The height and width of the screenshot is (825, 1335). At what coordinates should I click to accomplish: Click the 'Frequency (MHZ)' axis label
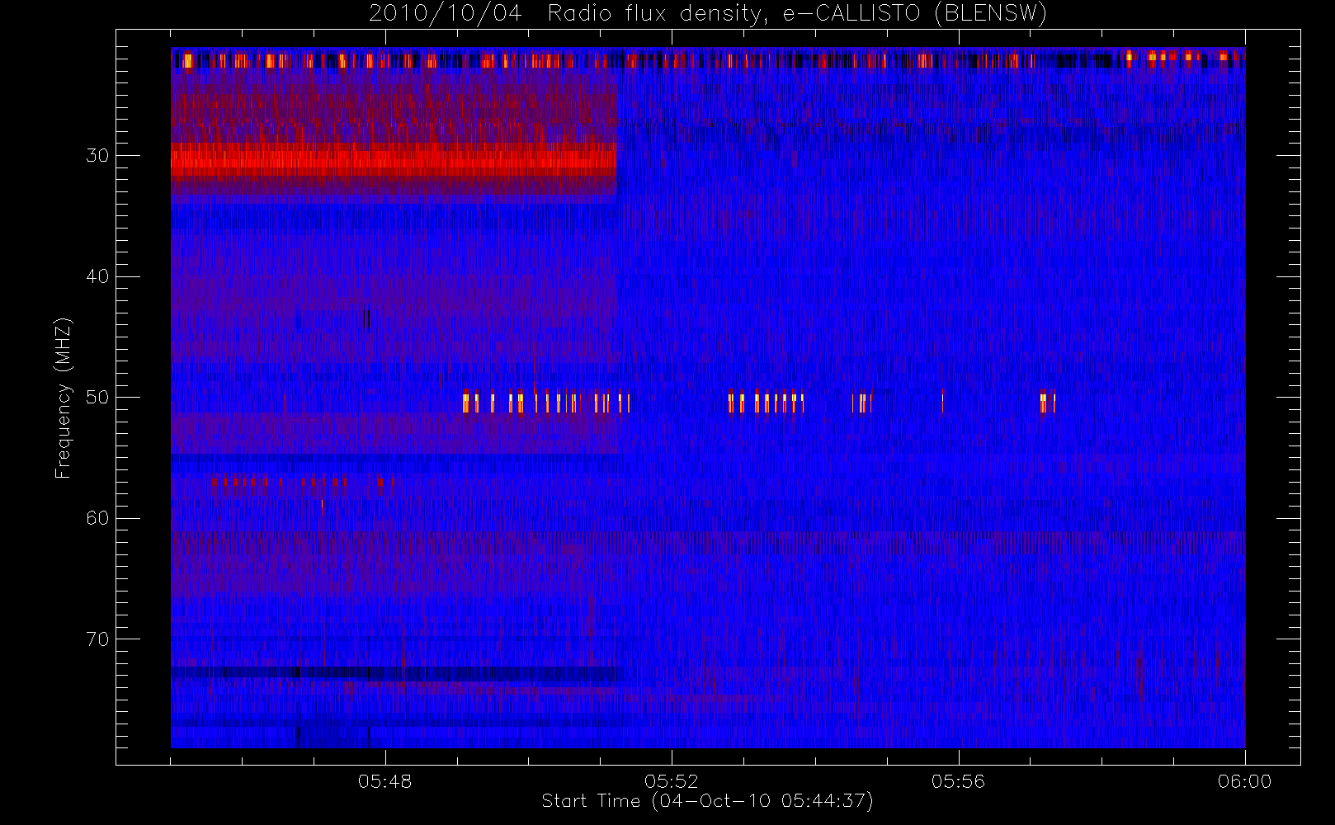[64, 398]
